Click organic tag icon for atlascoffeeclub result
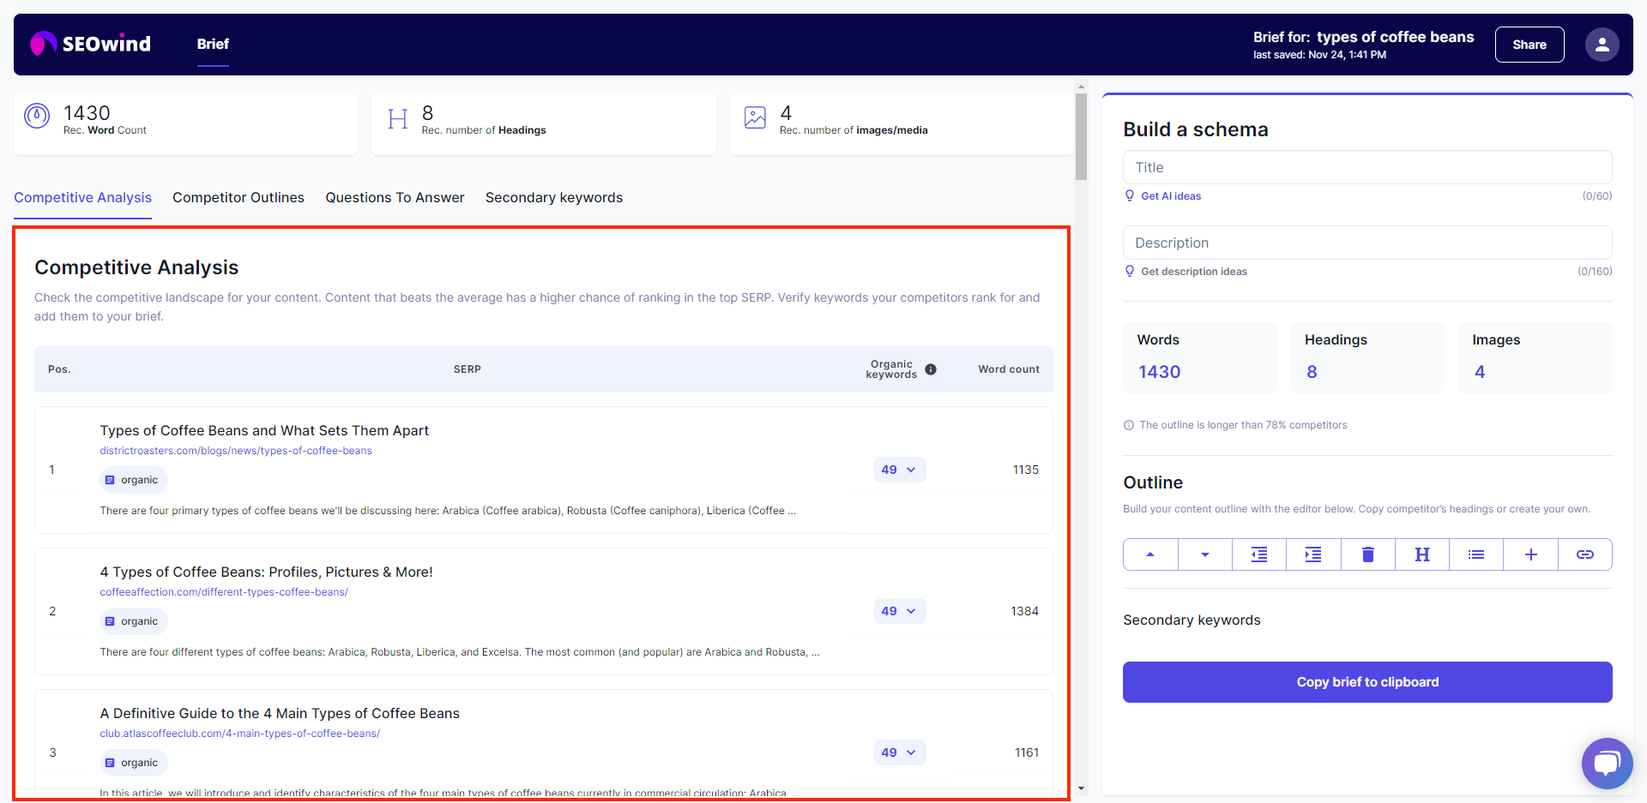 pos(110,763)
